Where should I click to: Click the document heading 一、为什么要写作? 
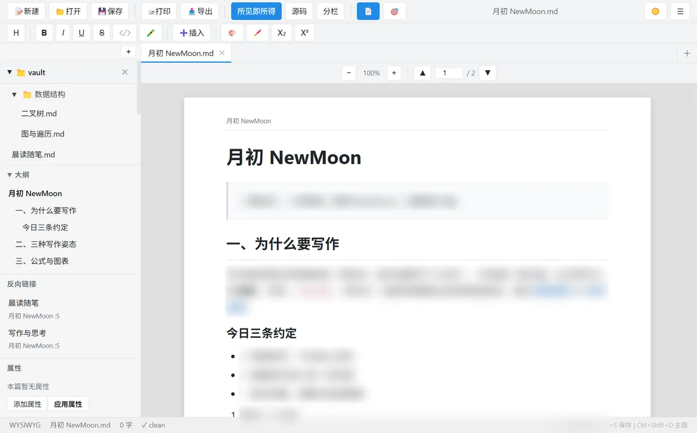tap(282, 244)
